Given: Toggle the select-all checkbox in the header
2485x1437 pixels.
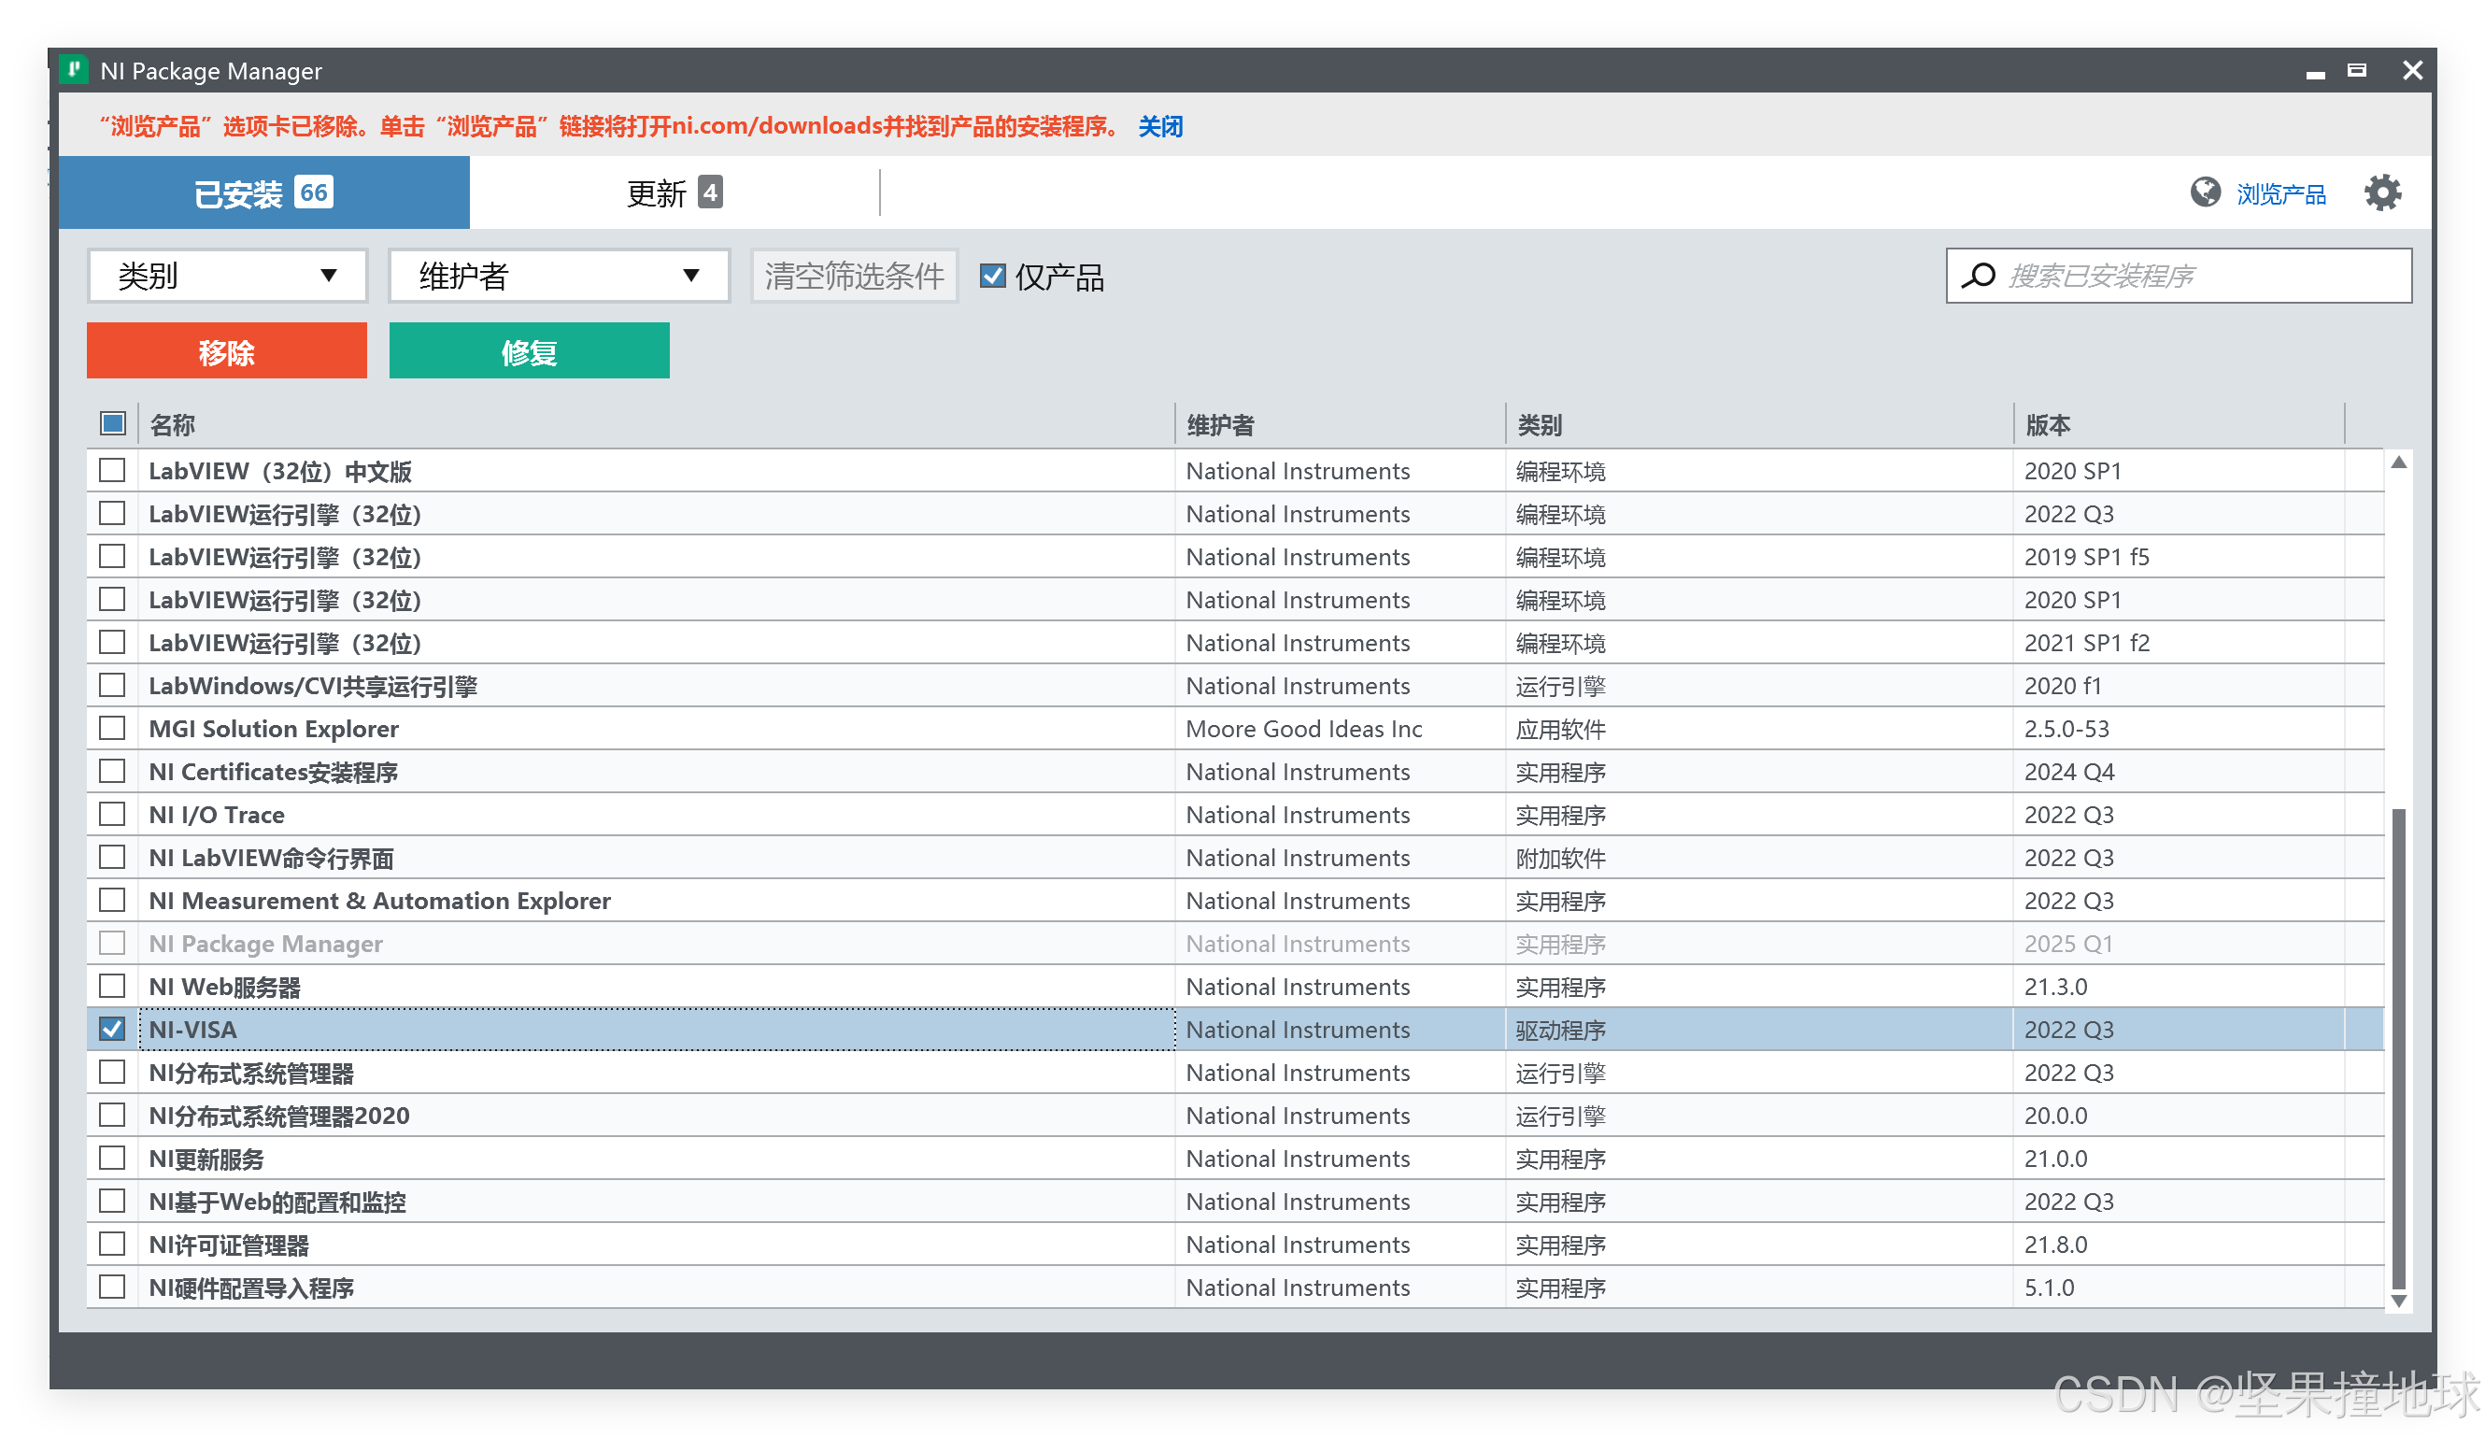Looking at the screenshot, I should point(111,422).
